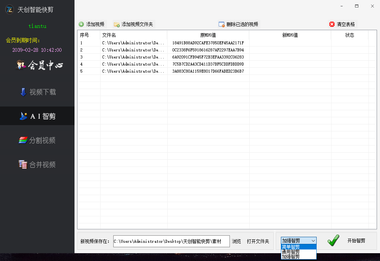Click the 新视频保存在 label

[95, 241]
